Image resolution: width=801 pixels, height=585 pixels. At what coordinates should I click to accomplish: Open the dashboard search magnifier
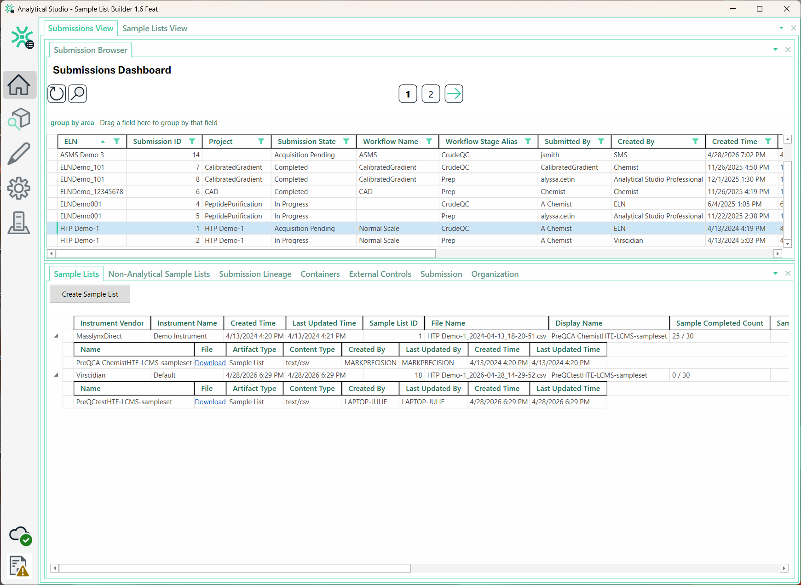coord(78,94)
